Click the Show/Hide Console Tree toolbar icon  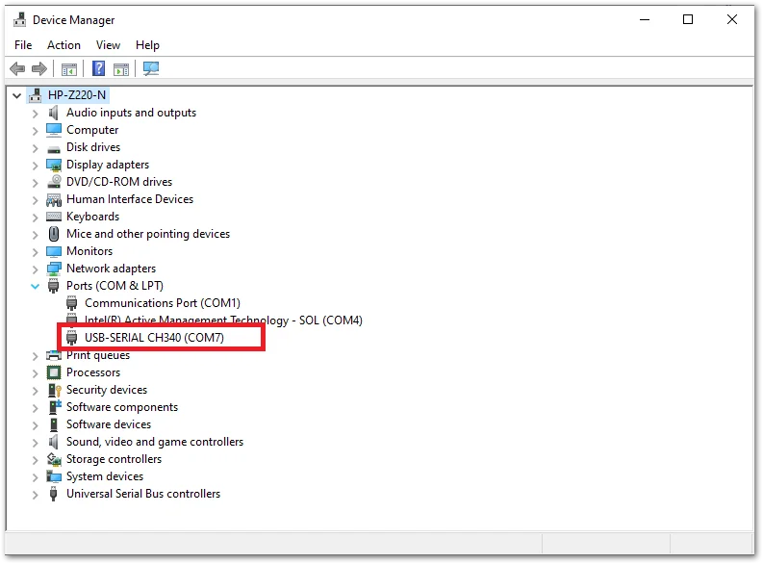pos(69,69)
